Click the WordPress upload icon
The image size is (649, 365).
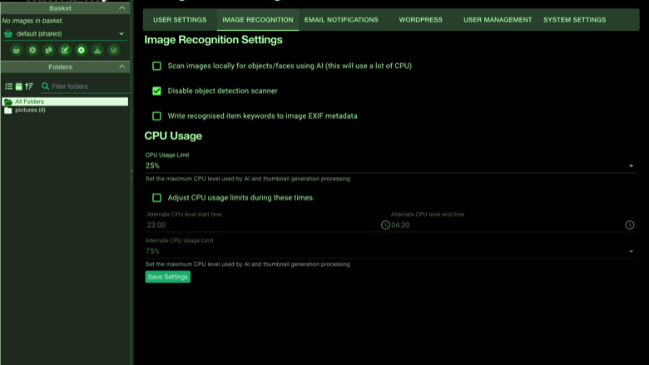pyautogui.click(x=113, y=50)
